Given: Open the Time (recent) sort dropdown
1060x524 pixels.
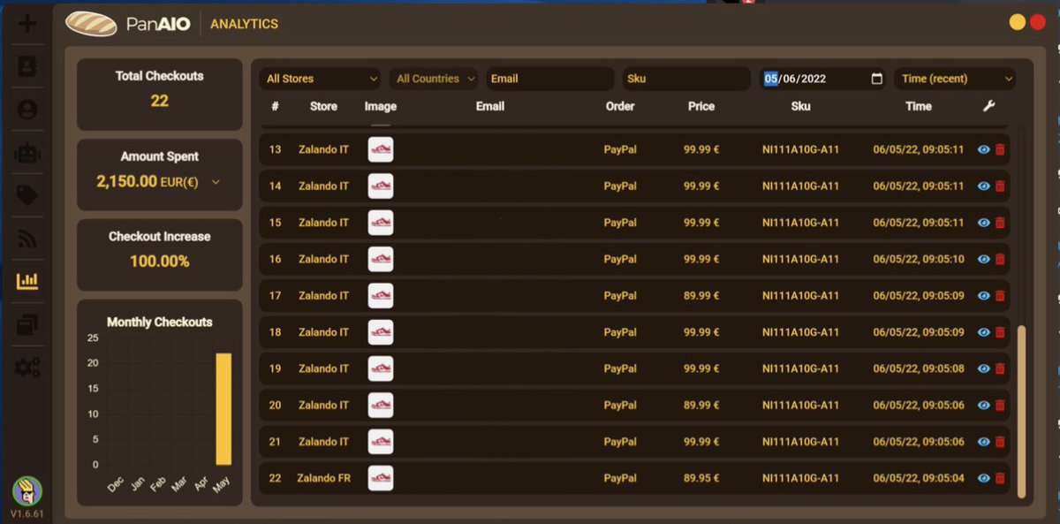Looking at the screenshot, I should (x=955, y=79).
